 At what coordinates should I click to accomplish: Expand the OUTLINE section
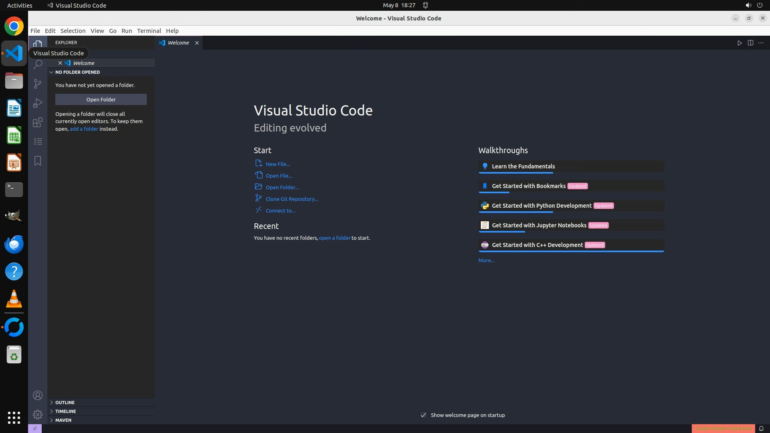click(x=65, y=403)
